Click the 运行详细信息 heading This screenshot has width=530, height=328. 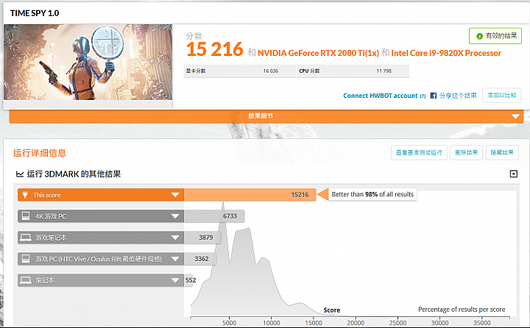click(40, 153)
